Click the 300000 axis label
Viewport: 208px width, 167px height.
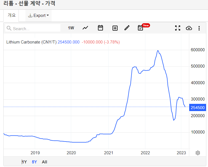pos(198,99)
